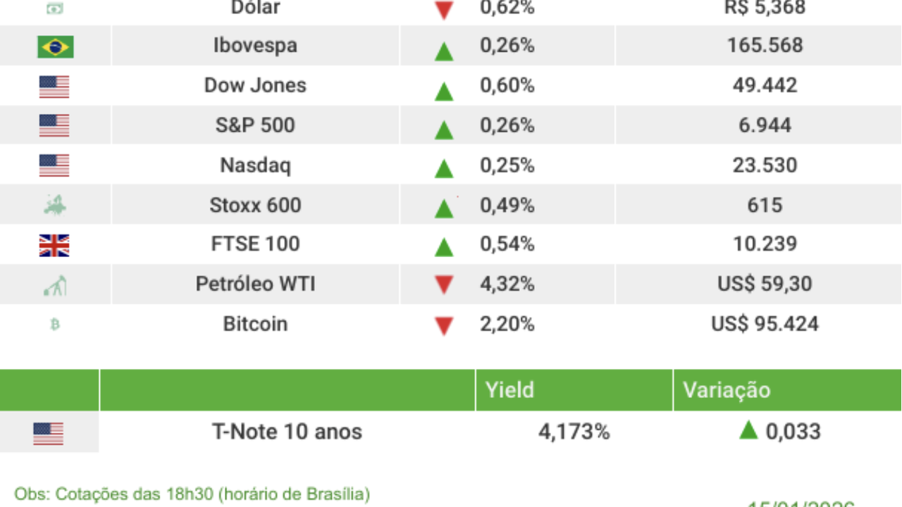Click the UK flag beside FTSE 100
The image size is (902, 507).
54,245
